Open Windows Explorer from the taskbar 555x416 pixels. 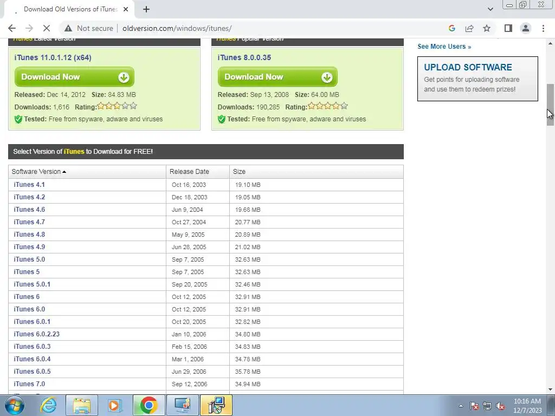click(x=82, y=405)
